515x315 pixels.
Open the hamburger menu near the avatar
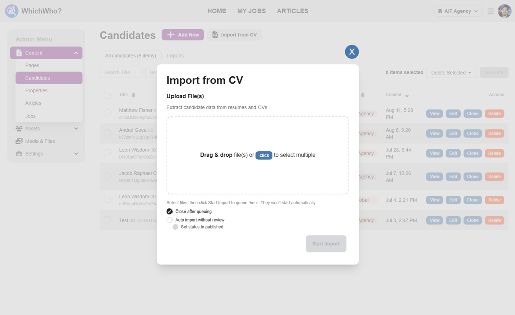[x=491, y=10]
